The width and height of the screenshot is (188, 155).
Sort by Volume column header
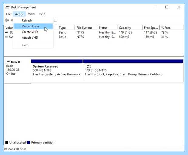click(x=9, y=28)
